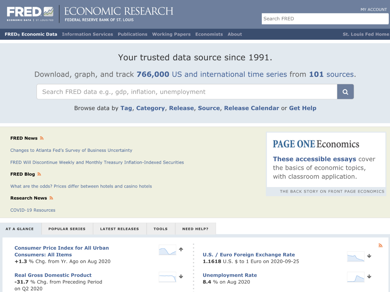Viewport: 390px width, 292px height.
Task: Focus the main Search FRED data box
Action: (x=187, y=92)
